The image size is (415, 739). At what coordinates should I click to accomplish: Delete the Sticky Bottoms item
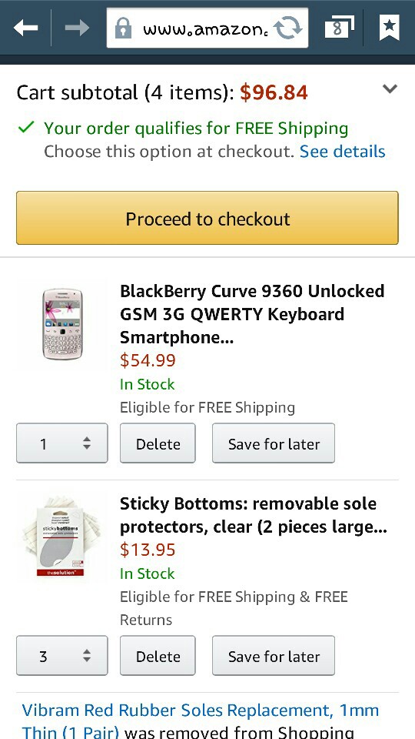(158, 656)
